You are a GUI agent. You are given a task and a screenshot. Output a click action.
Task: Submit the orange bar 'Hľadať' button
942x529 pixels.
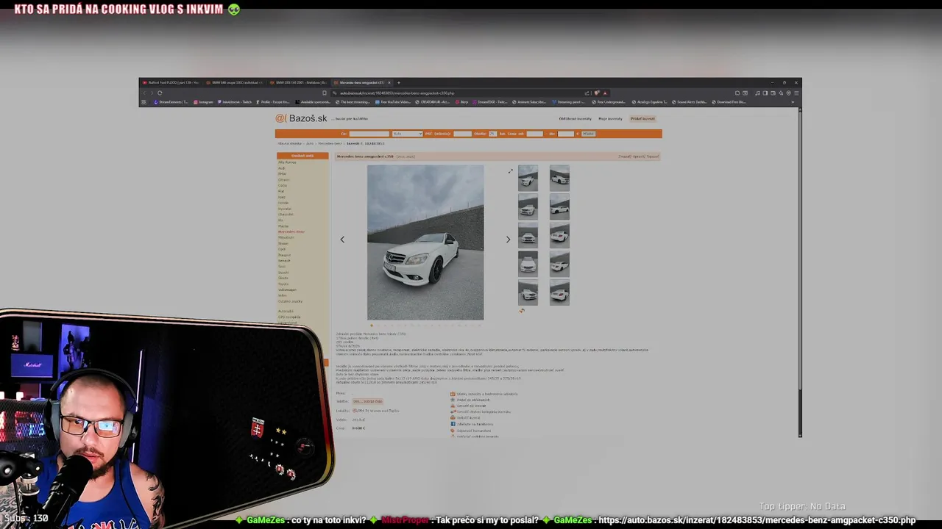(x=588, y=134)
